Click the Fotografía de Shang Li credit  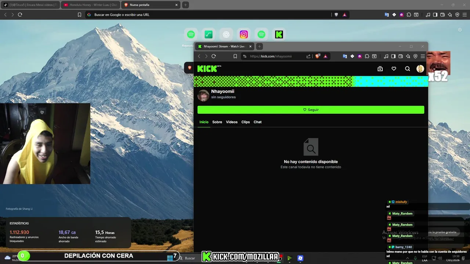[19, 209]
